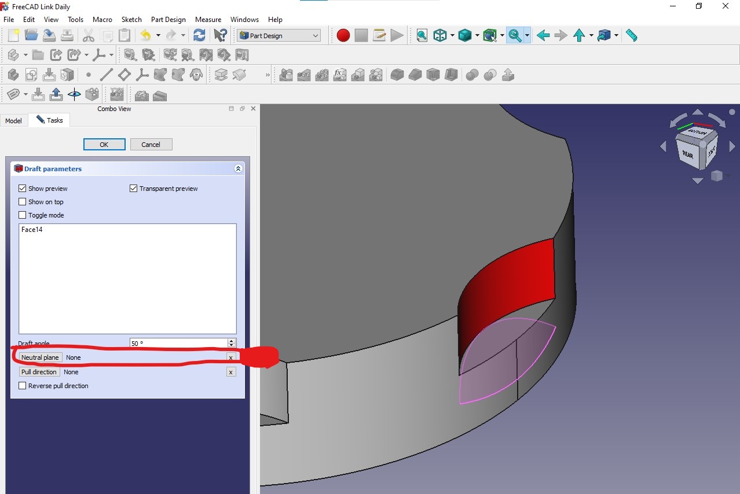Screen dimensions: 740x494
Task: Click the Cancel button
Action: tap(151, 145)
